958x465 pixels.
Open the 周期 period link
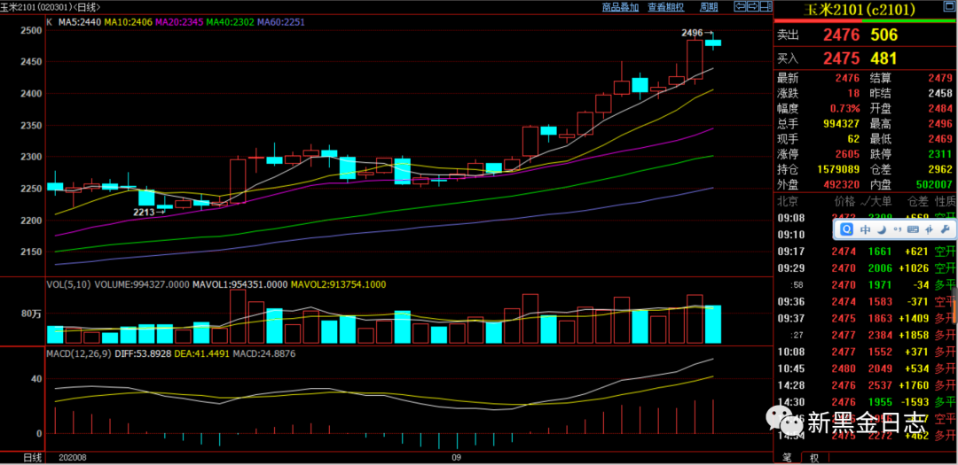pos(708,7)
